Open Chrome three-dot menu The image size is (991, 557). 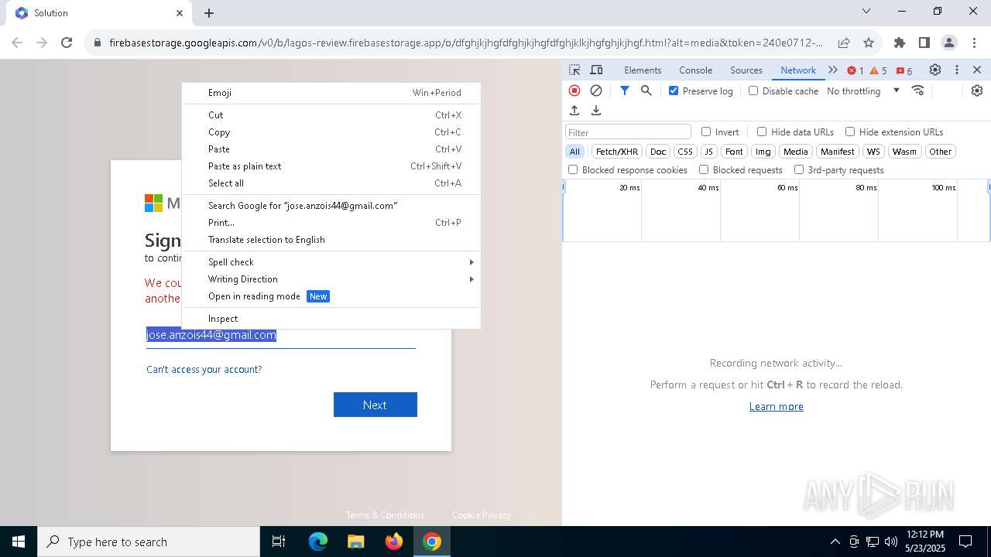point(973,43)
